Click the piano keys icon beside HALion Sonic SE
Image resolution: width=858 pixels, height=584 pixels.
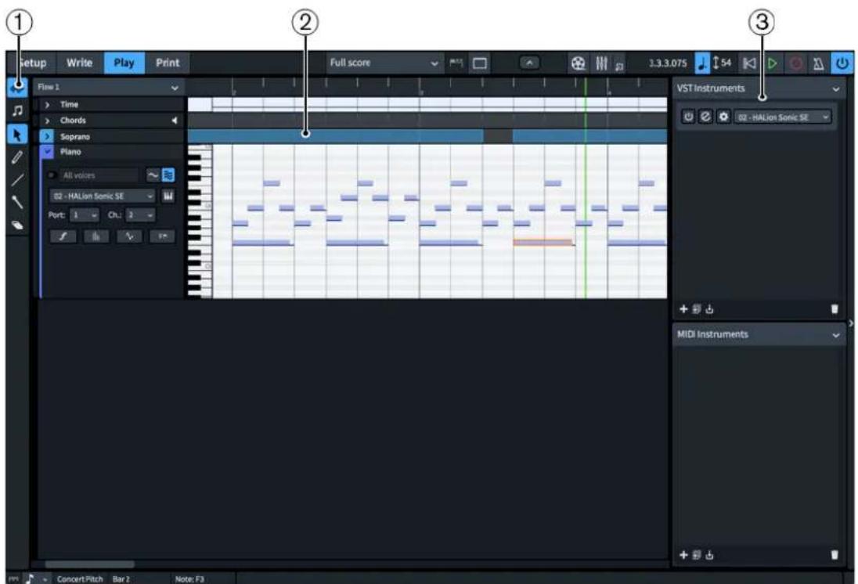[x=168, y=196]
